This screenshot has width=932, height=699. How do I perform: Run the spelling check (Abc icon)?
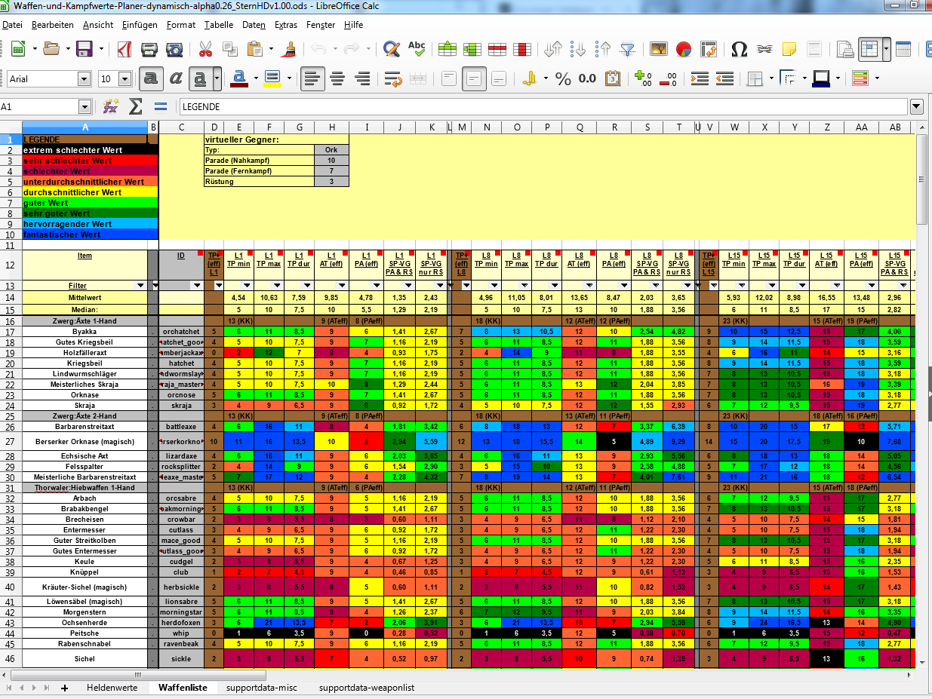417,50
